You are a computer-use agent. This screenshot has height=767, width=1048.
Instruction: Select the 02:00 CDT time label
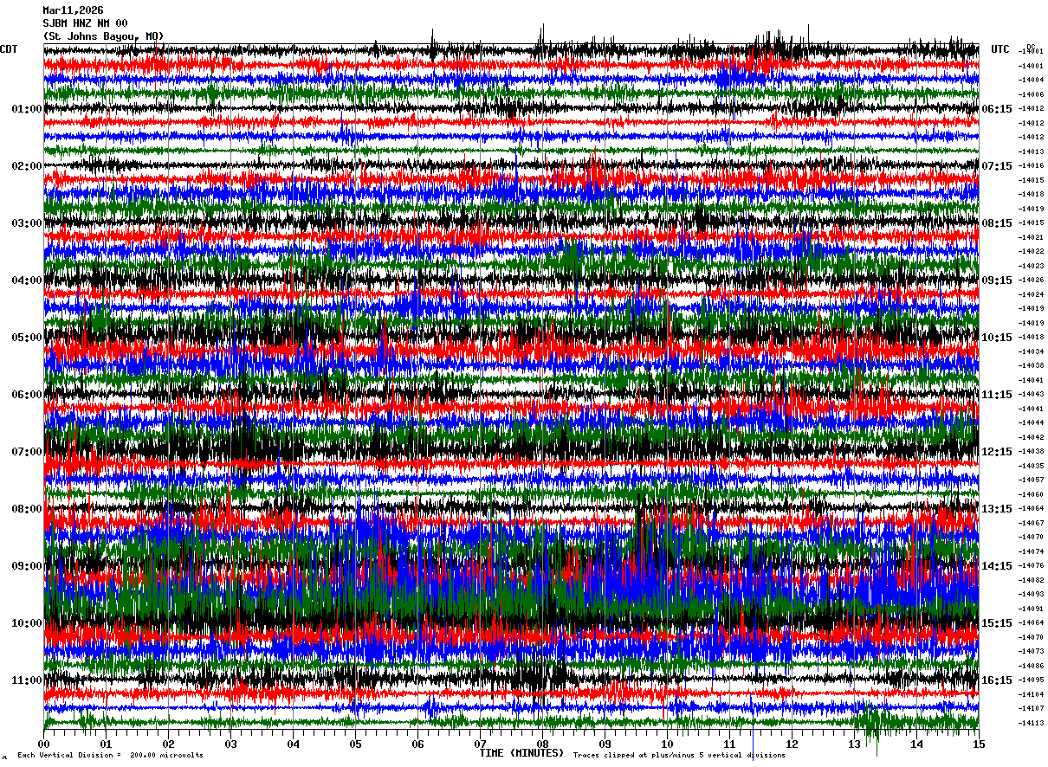27,166
